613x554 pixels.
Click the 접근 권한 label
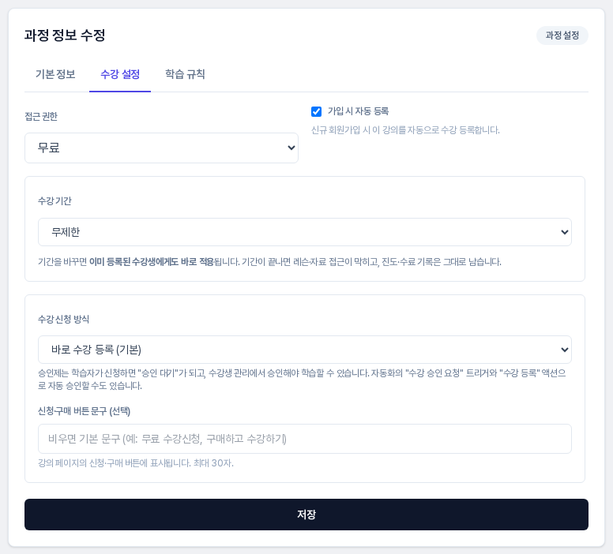pyautogui.click(x=41, y=117)
